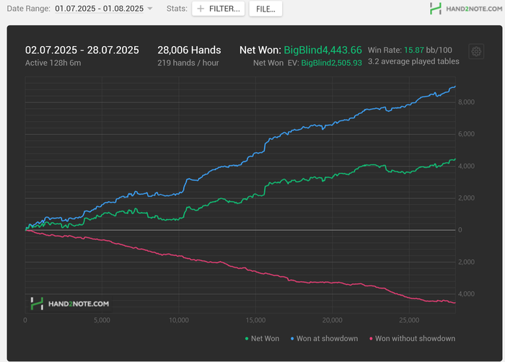Open the Date Range dropdown arrow

150,9
